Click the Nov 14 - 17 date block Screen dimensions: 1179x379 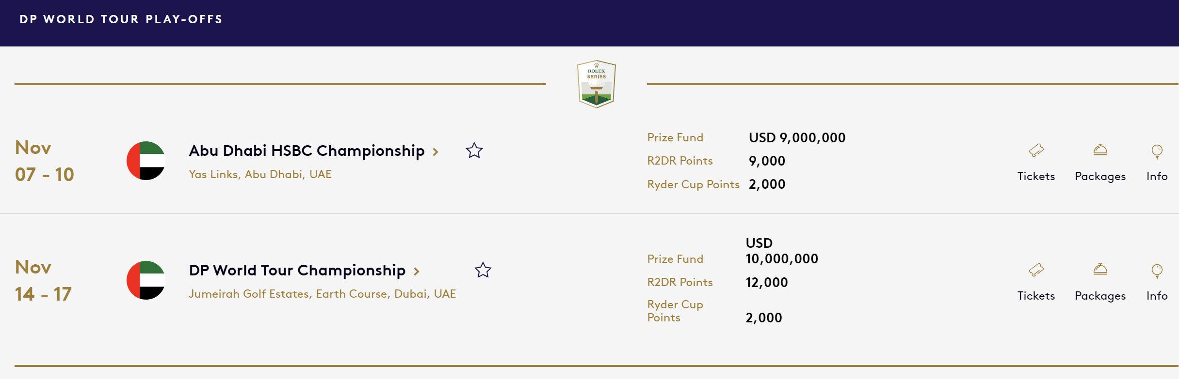pyautogui.click(x=43, y=280)
